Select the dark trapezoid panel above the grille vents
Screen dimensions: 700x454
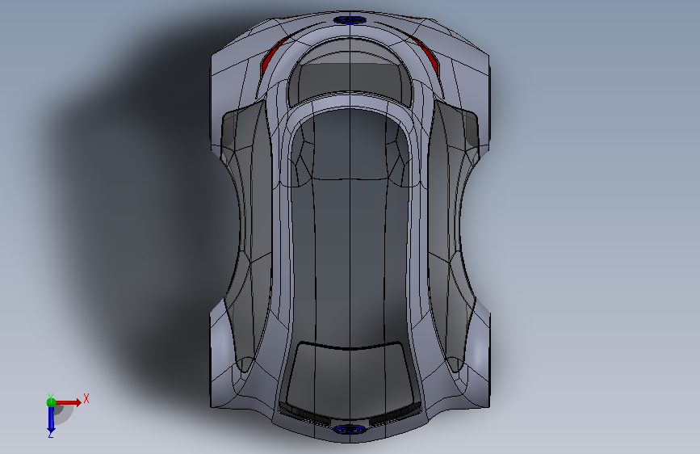coord(350,380)
